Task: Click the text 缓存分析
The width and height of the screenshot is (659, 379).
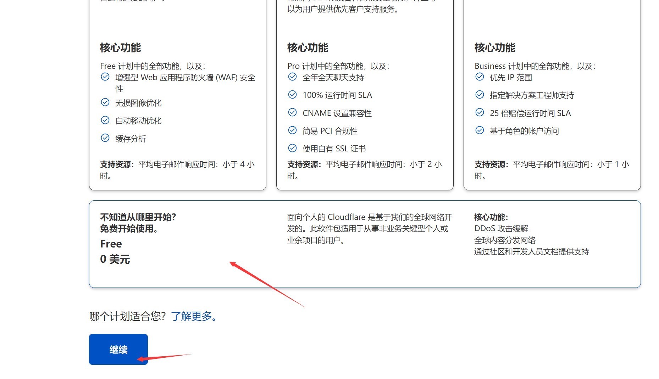Action: click(x=131, y=139)
